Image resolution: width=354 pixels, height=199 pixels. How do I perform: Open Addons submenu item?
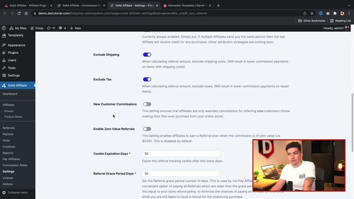8,184
